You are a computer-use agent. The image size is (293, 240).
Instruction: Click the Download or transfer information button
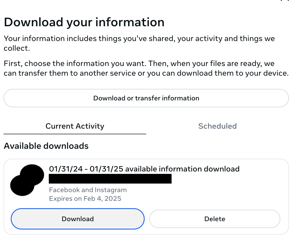click(146, 98)
